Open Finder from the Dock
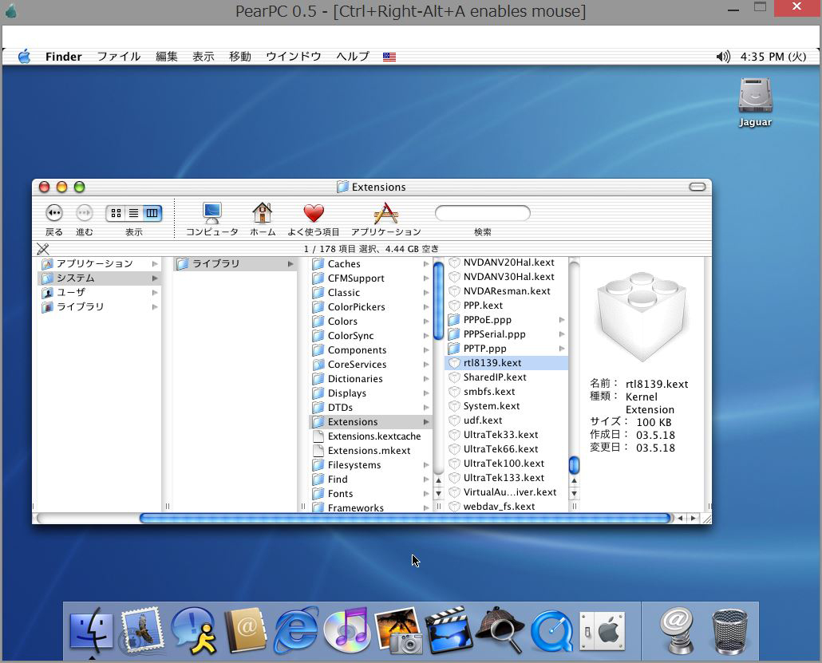The width and height of the screenshot is (822, 663). click(x=91, y=630)
